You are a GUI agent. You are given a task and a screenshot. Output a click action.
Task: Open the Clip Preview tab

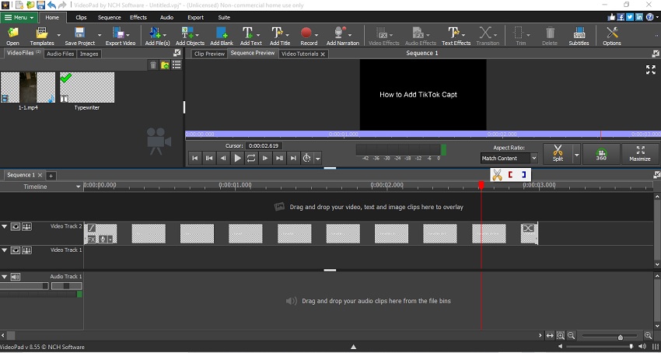209,54
